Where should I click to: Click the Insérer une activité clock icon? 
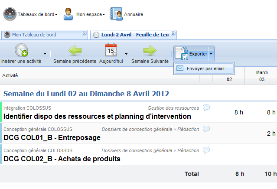[21, 50]
